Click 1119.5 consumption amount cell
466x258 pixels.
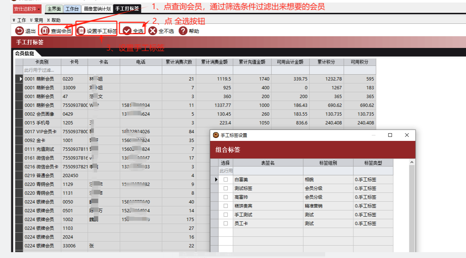[x=214, y=79]
